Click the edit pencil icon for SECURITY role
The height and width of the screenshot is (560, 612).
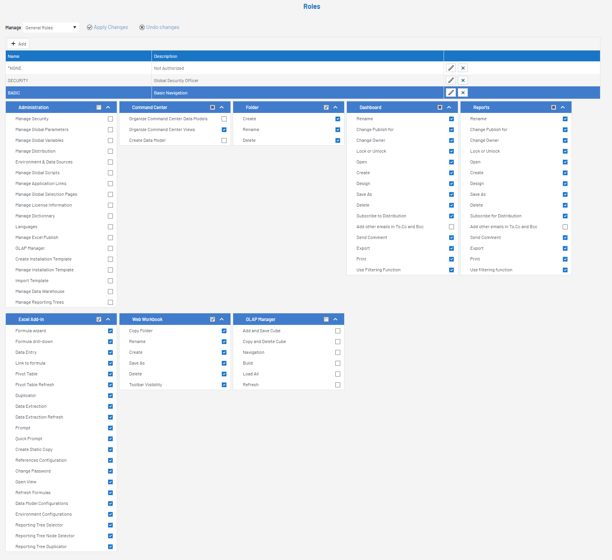451,80
